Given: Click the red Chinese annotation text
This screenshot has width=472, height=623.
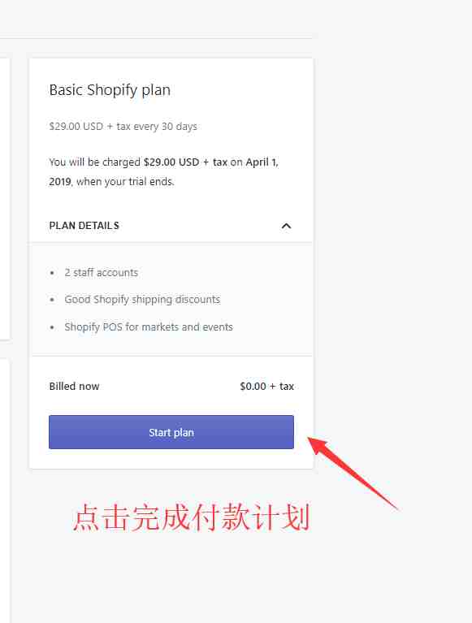Looking at the screenshot, I should pos(191,517).
